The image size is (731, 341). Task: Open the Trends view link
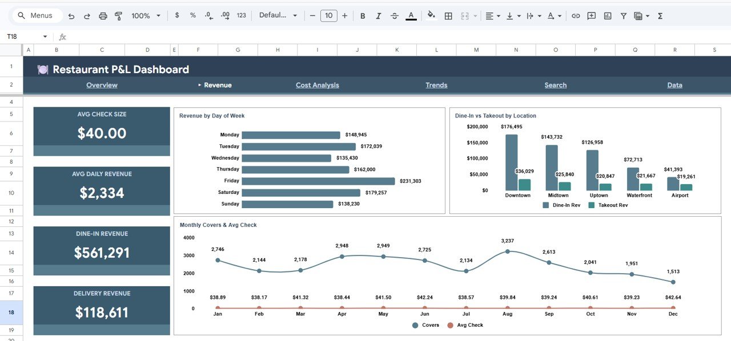tap(436, 85)
